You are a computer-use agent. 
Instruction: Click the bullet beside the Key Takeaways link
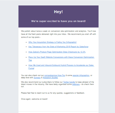click(26, 47)
